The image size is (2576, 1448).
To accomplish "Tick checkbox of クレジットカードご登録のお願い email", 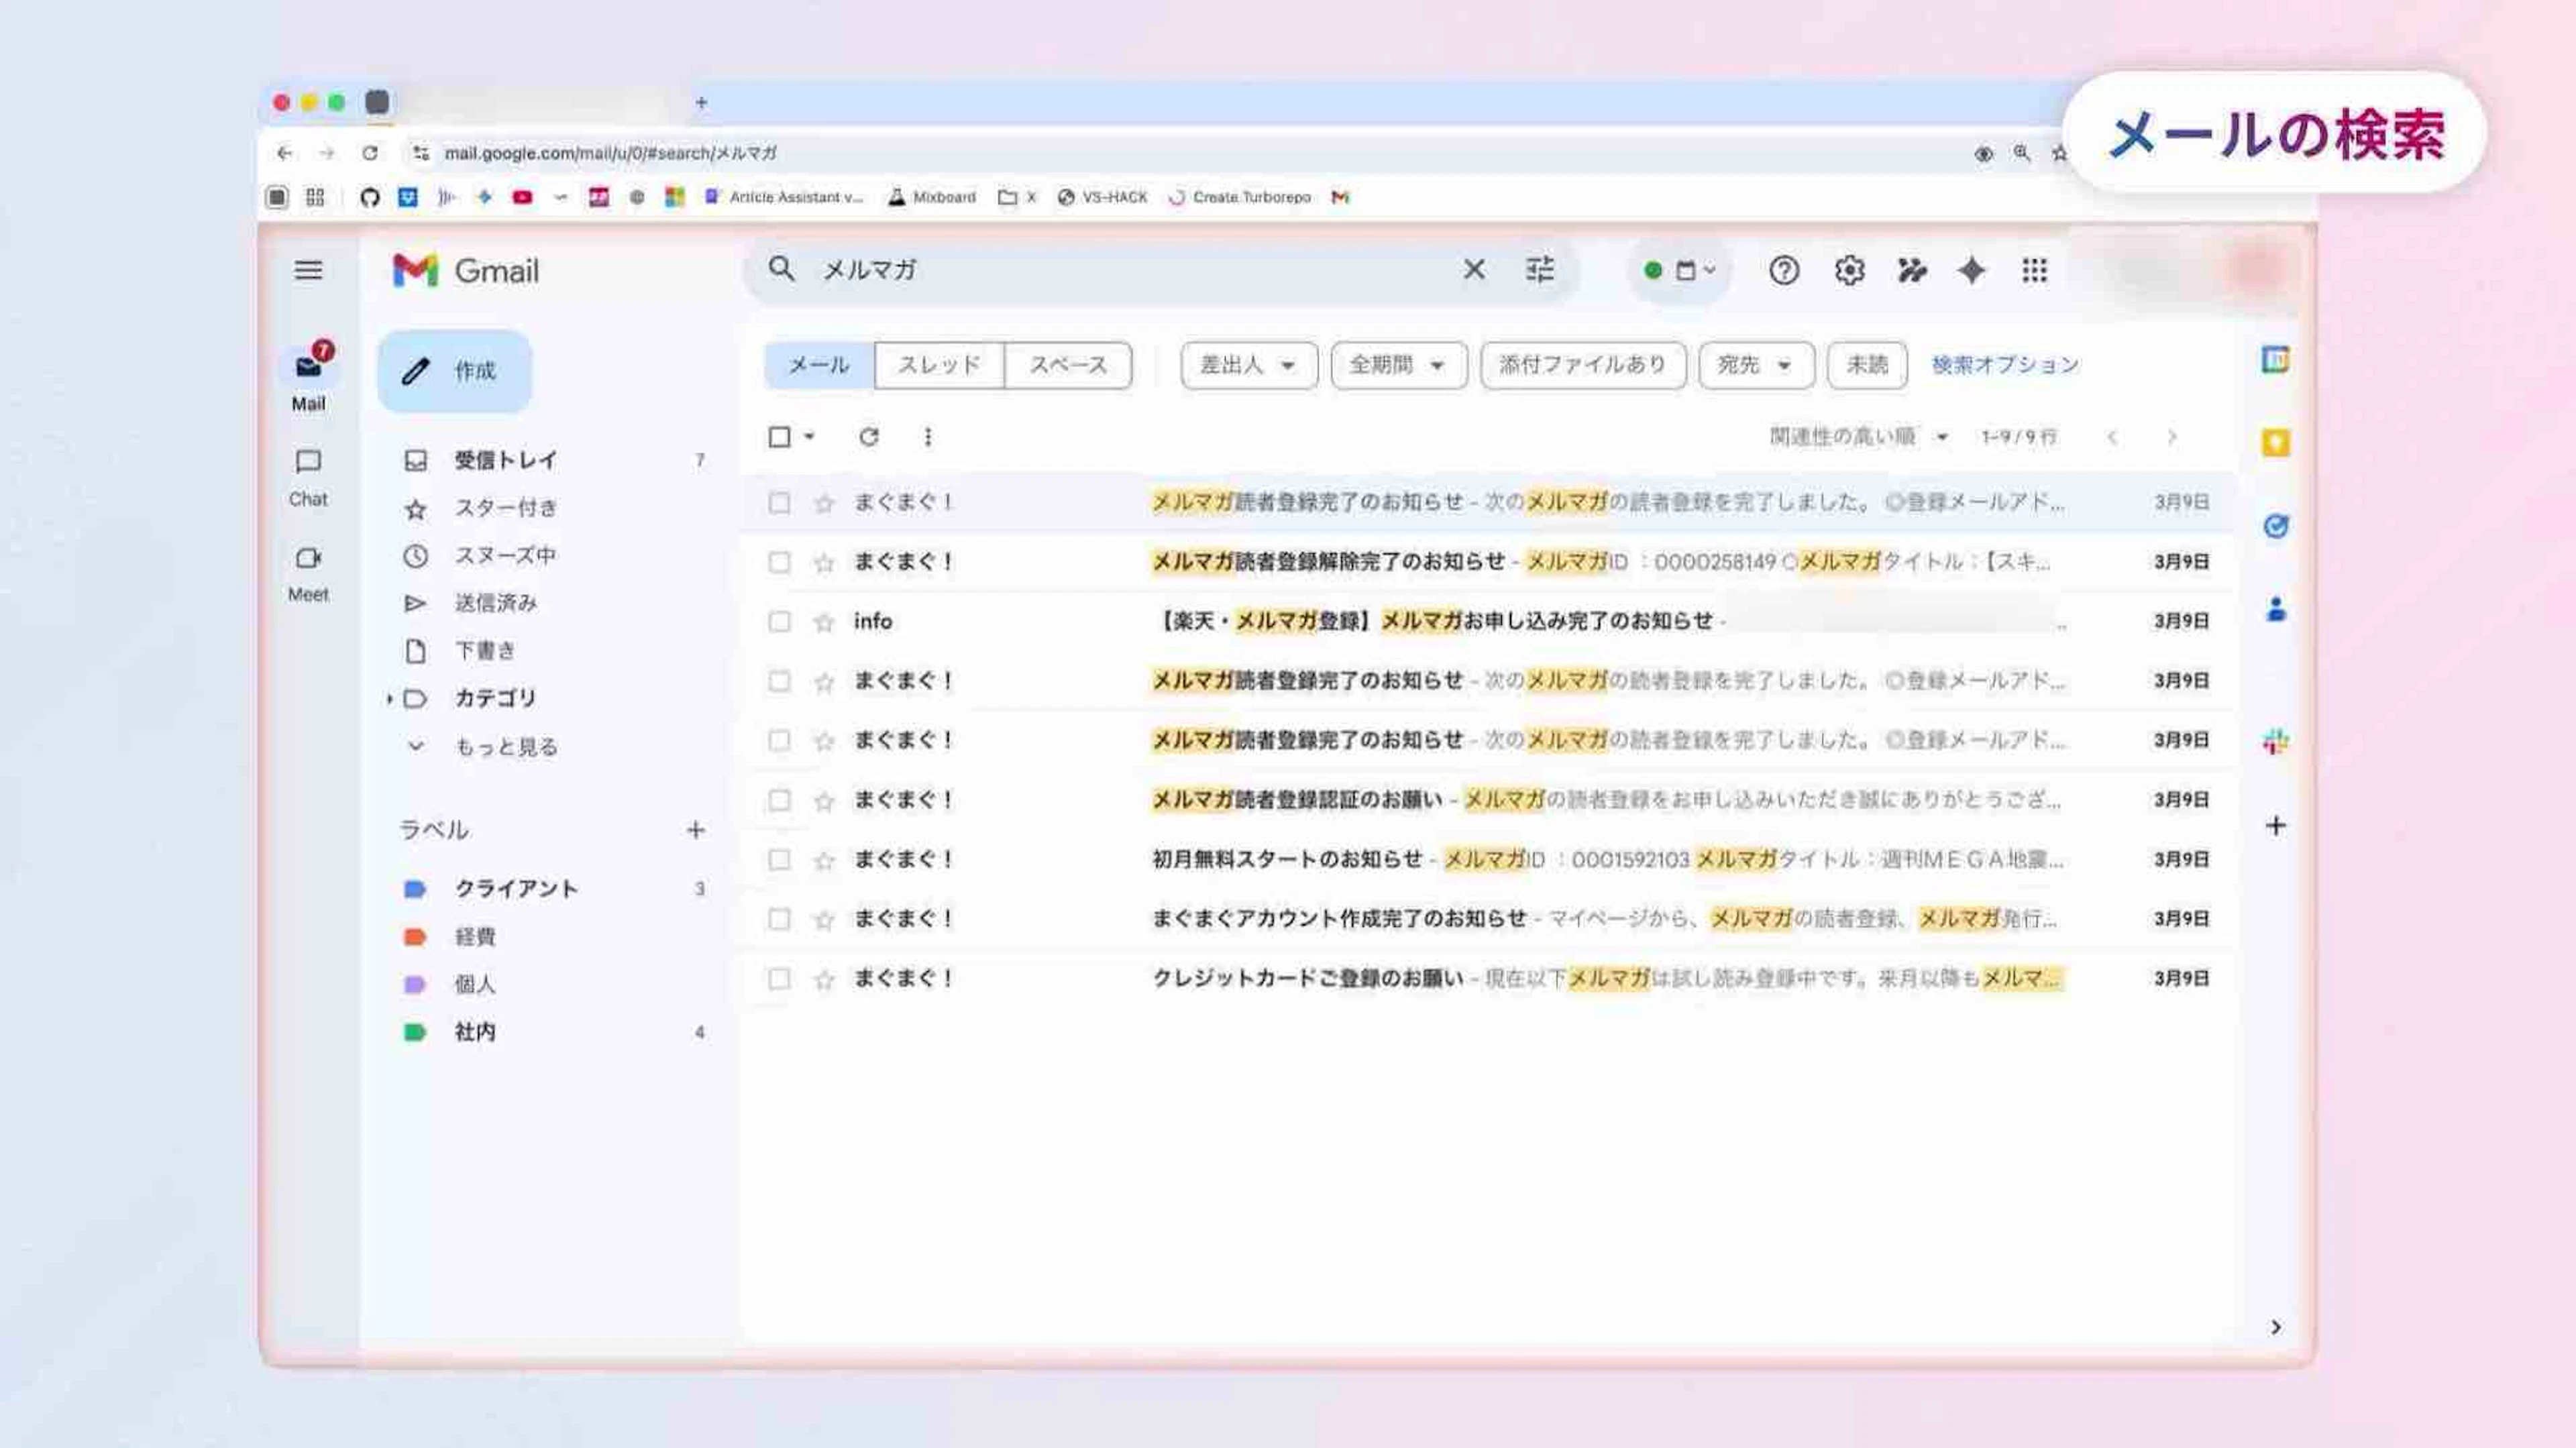I will tap(779, 979).
